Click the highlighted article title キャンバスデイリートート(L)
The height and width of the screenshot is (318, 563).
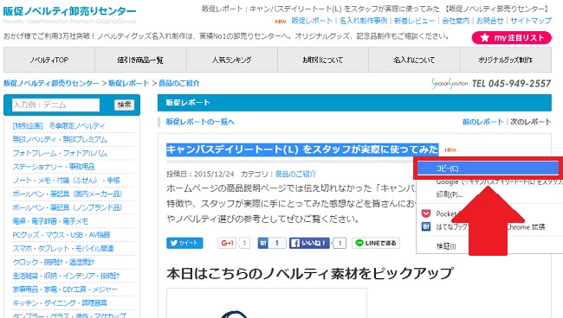tap(302, 149)
